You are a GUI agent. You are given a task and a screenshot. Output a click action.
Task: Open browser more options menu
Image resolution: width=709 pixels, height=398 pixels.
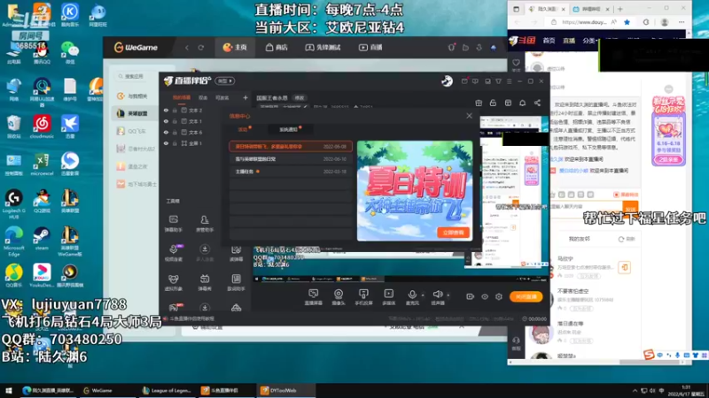coord(682,22)
